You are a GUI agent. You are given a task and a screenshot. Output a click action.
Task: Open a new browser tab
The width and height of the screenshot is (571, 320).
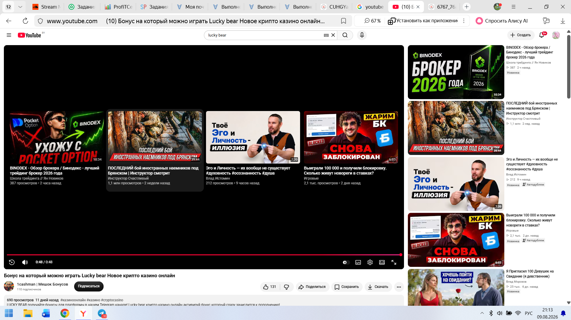[467, 7]
